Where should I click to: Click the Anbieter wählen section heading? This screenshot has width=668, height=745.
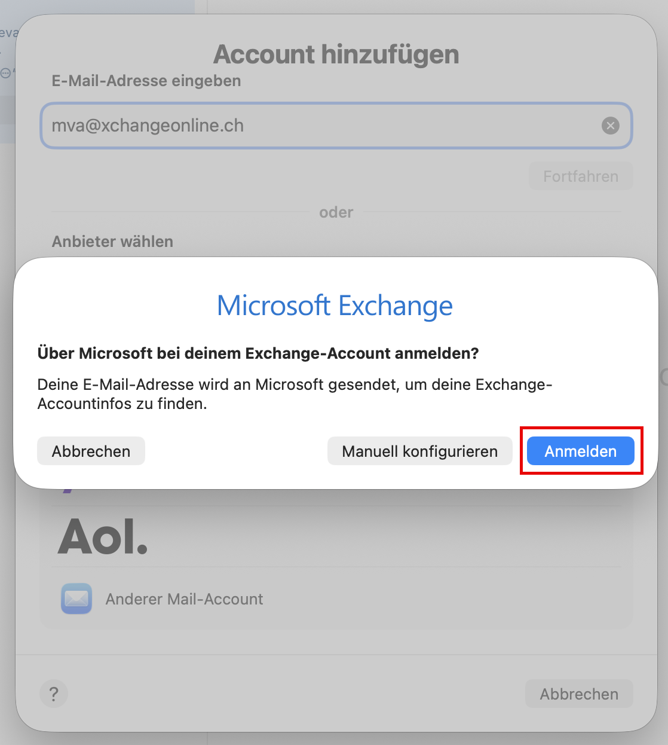[112, 242]
